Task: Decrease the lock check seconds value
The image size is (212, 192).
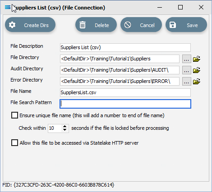Action: click(x=65, y=130)
